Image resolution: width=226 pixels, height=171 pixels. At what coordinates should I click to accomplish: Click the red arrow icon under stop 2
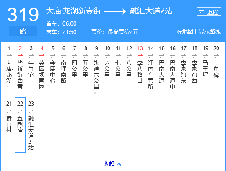[x=20, y=55]
